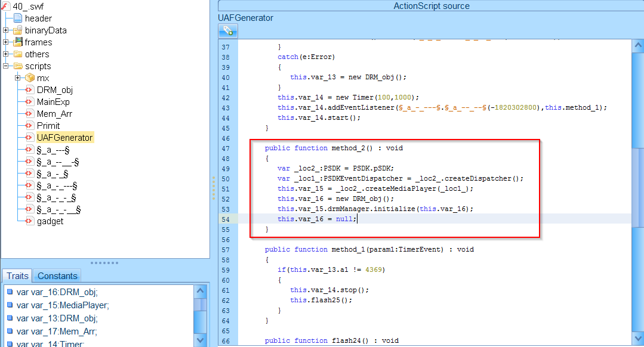
Task: Select the header node in tree
Action: 38,18
